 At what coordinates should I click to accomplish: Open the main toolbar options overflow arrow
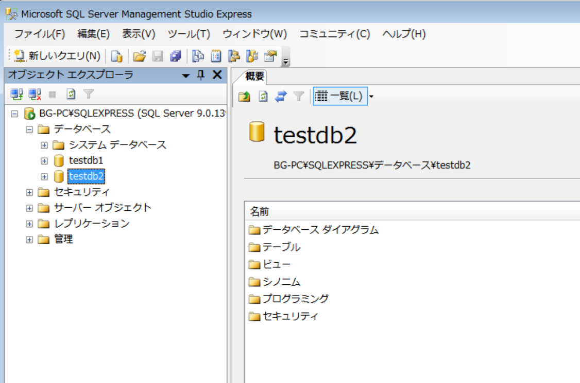pyautogui.click(x=285, y=62)
